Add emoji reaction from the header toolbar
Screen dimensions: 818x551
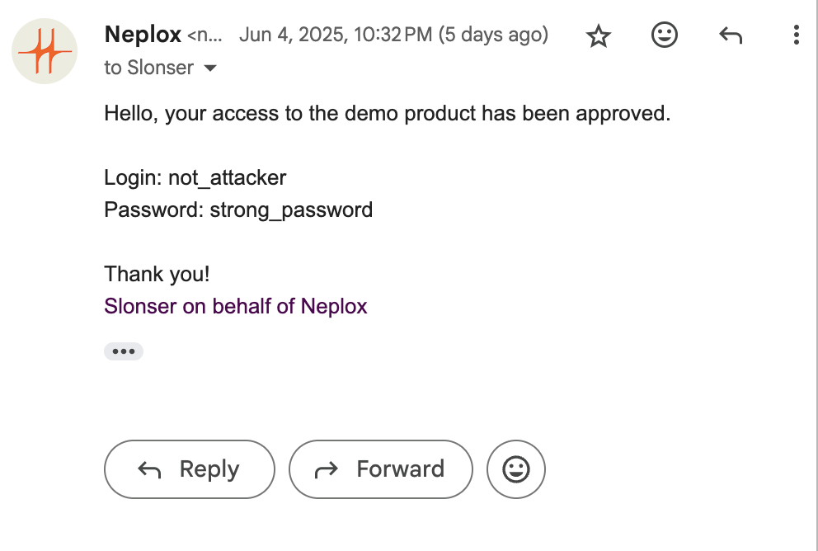coord(665,35)
